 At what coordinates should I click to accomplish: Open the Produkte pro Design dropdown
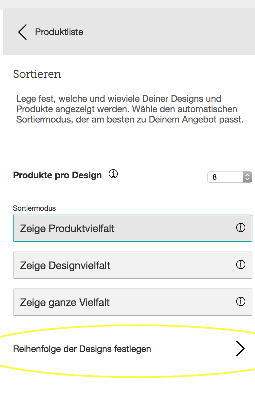pos(229,177)
